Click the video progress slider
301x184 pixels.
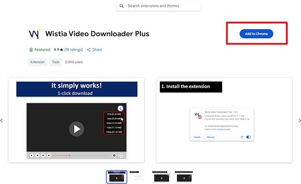81,155
